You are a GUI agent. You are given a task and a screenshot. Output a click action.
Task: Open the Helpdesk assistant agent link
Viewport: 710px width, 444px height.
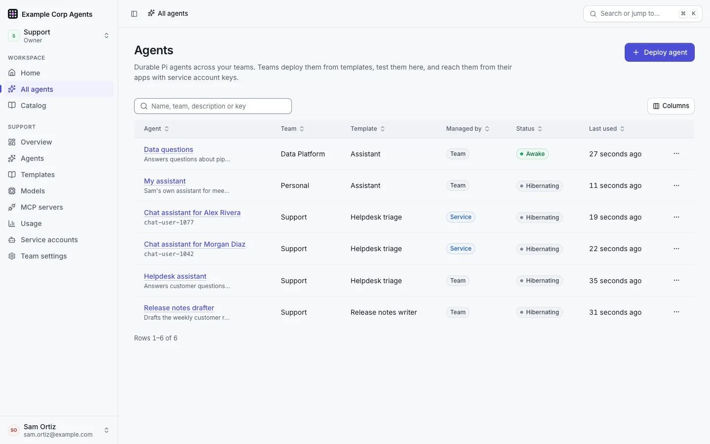tap(175, 276)
